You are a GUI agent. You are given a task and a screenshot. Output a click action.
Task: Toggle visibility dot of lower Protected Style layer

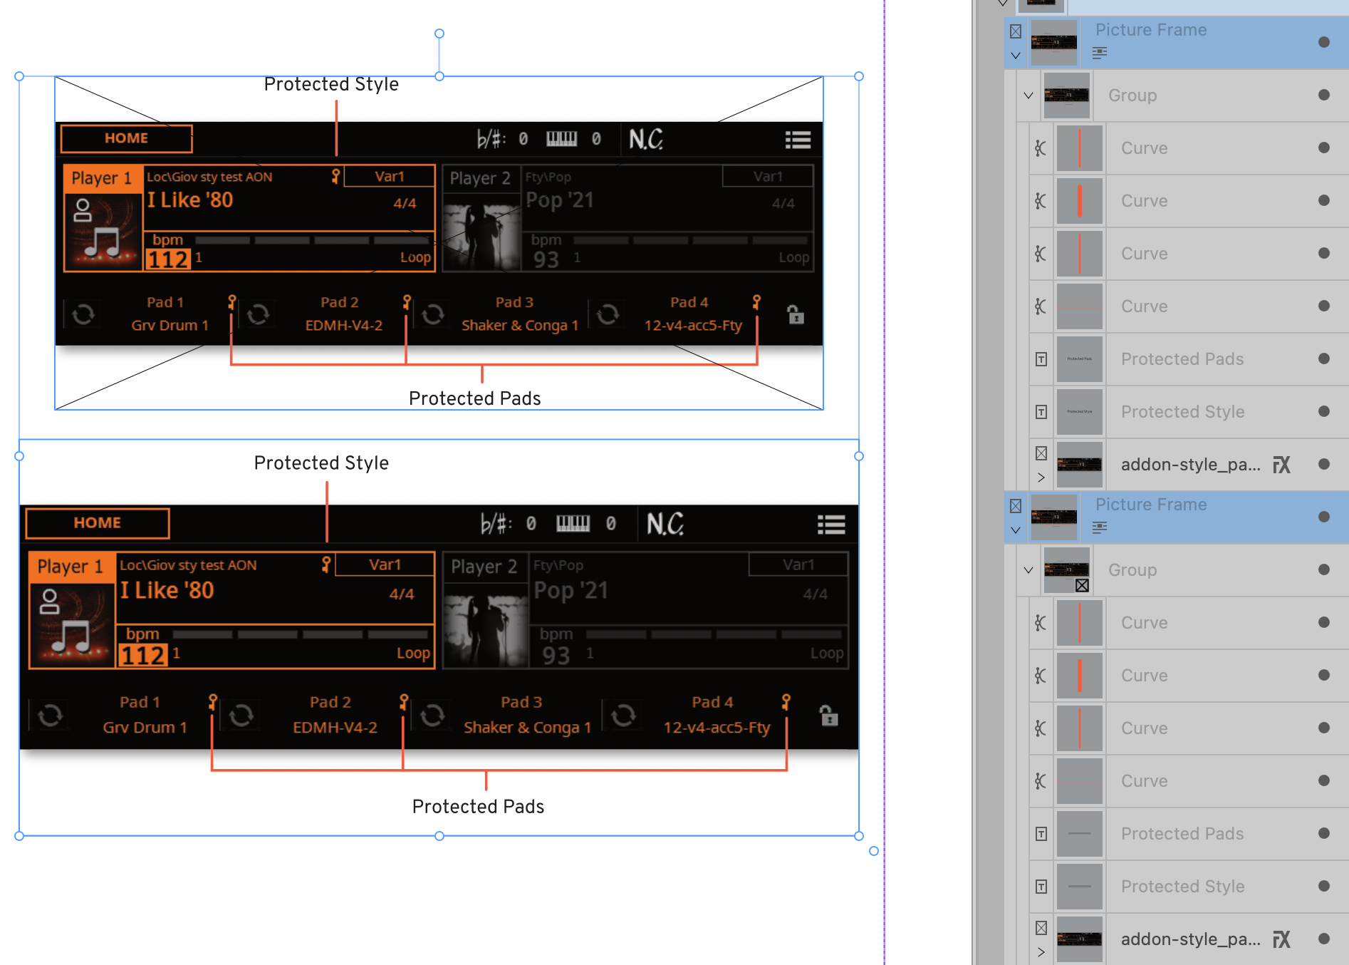1324,886
